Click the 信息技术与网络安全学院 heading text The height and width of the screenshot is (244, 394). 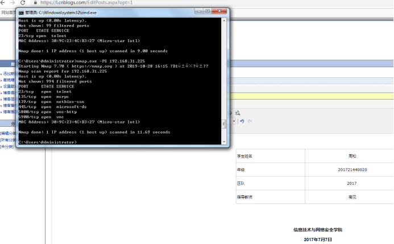[318, 230]
